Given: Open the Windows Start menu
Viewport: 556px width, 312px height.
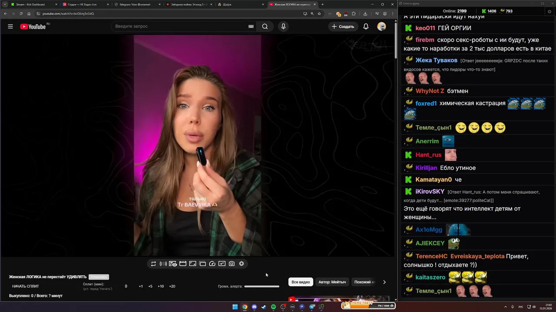Looking at the screenshot, I should [x=235, y=307].
